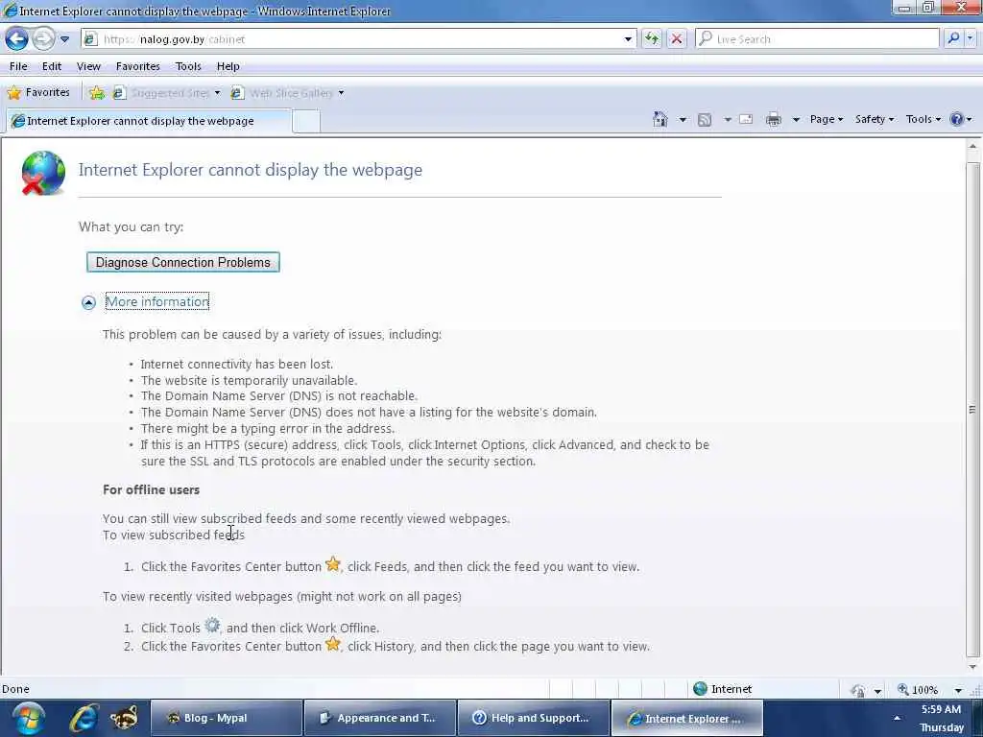Expand the address bar history dropdown
Screen dimensions: 983x737
pos(628,39)
